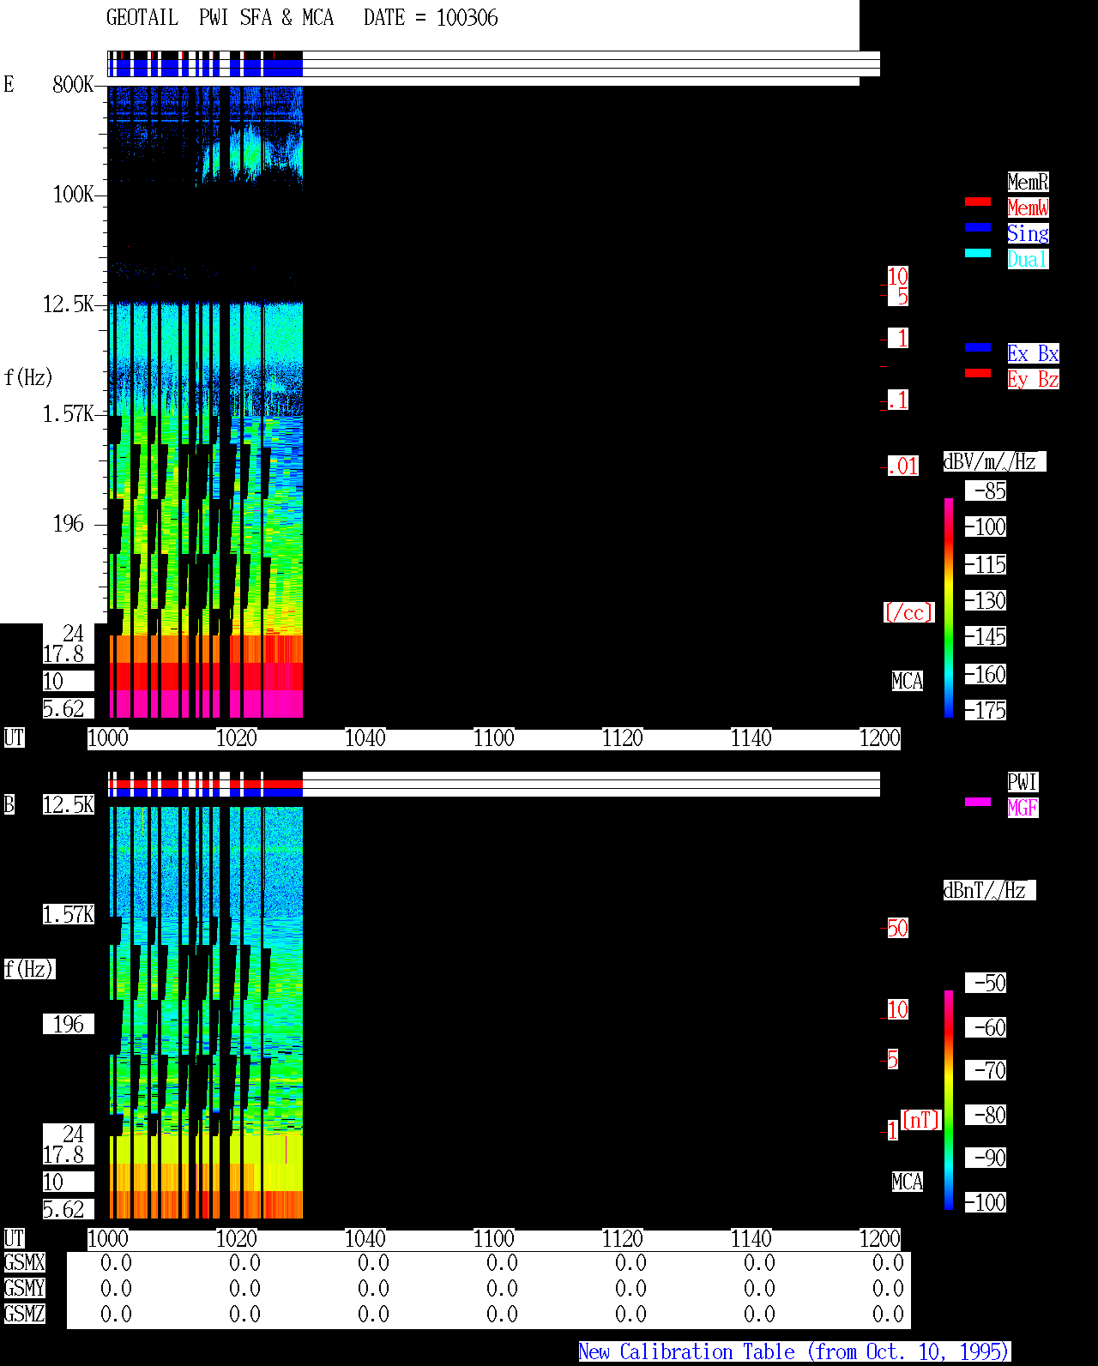The width and height of the screenshot is (1098, 1366).
Task: Click the blue Sing legend swatch
Action: pos(978,227)
